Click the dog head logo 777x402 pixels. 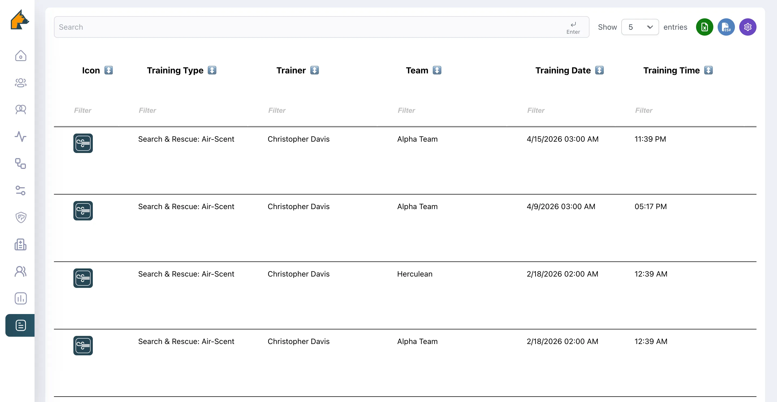point(20,20)
